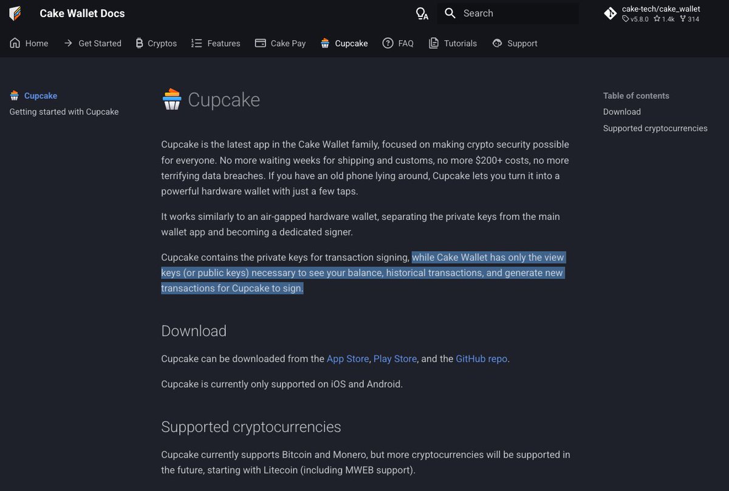Screen dimensions: 729x491
Task: Click the 314 forks count
Action: point(690,19)
